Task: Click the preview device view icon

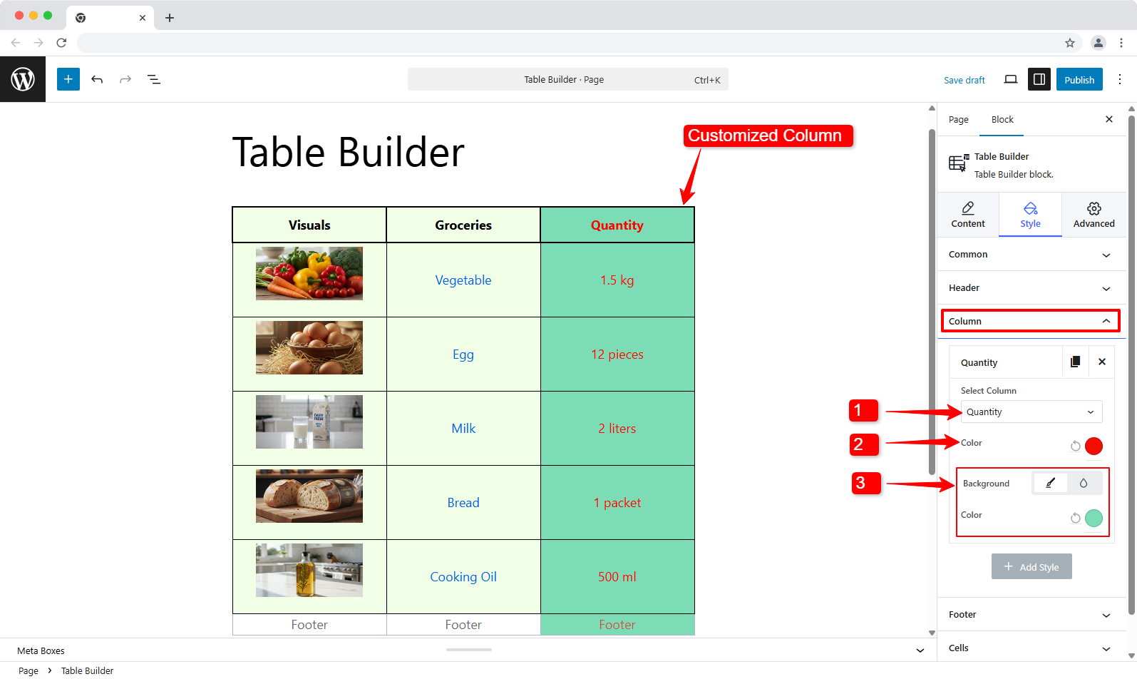Action: pyautogui.click(x=1010, y=79)
